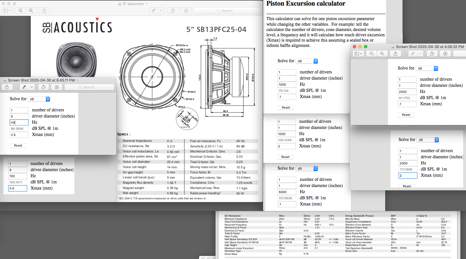Viewport: 466px width, 259px height.
Task: Click the dB SPL value 91.1752
Action: point(407,98)
